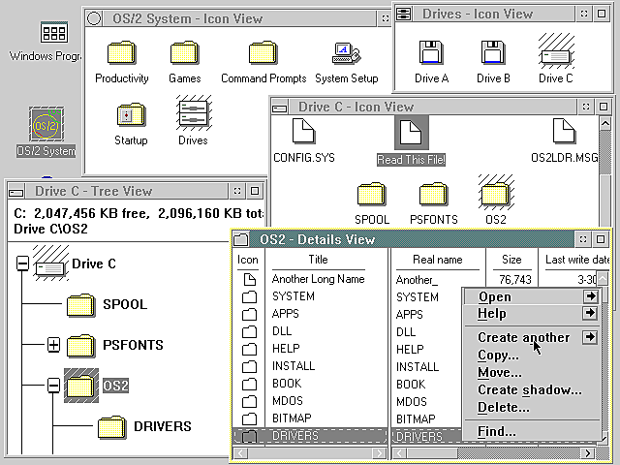Select the BITMAP title in Details View
This screenshot has width=620, height=465.
click(x=292, y=418)
